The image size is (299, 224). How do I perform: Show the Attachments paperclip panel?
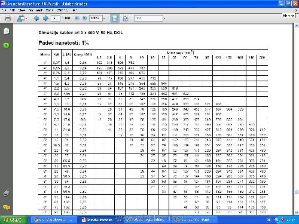pyautogui.click(x=7, y=193)
